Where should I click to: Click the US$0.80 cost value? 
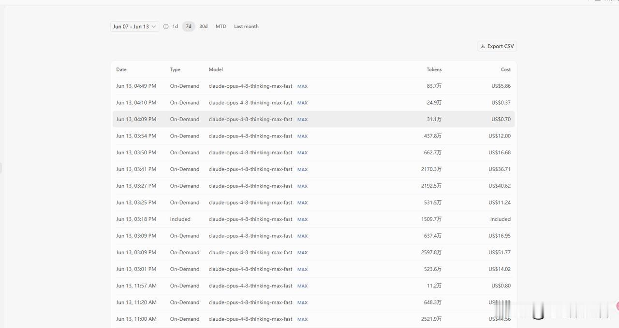click(x=501, y=286)
